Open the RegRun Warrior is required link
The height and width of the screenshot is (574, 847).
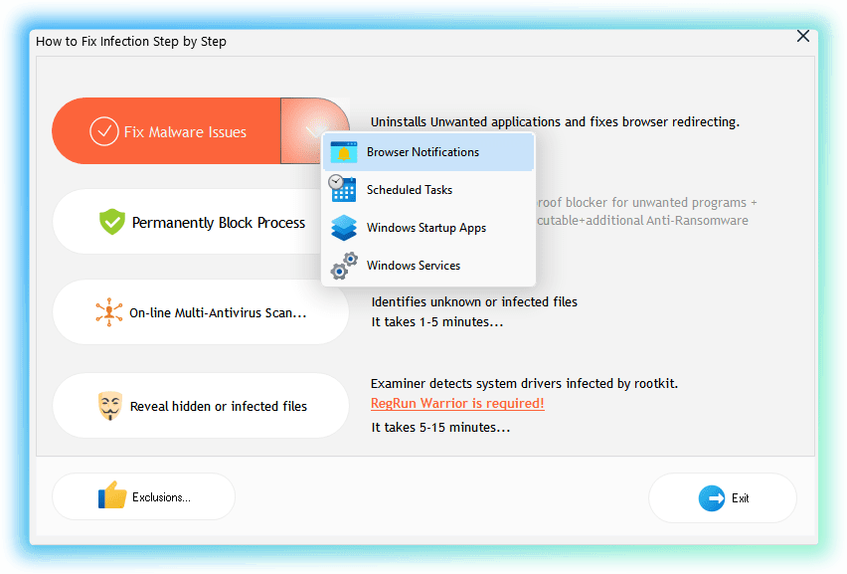(457, 403)
